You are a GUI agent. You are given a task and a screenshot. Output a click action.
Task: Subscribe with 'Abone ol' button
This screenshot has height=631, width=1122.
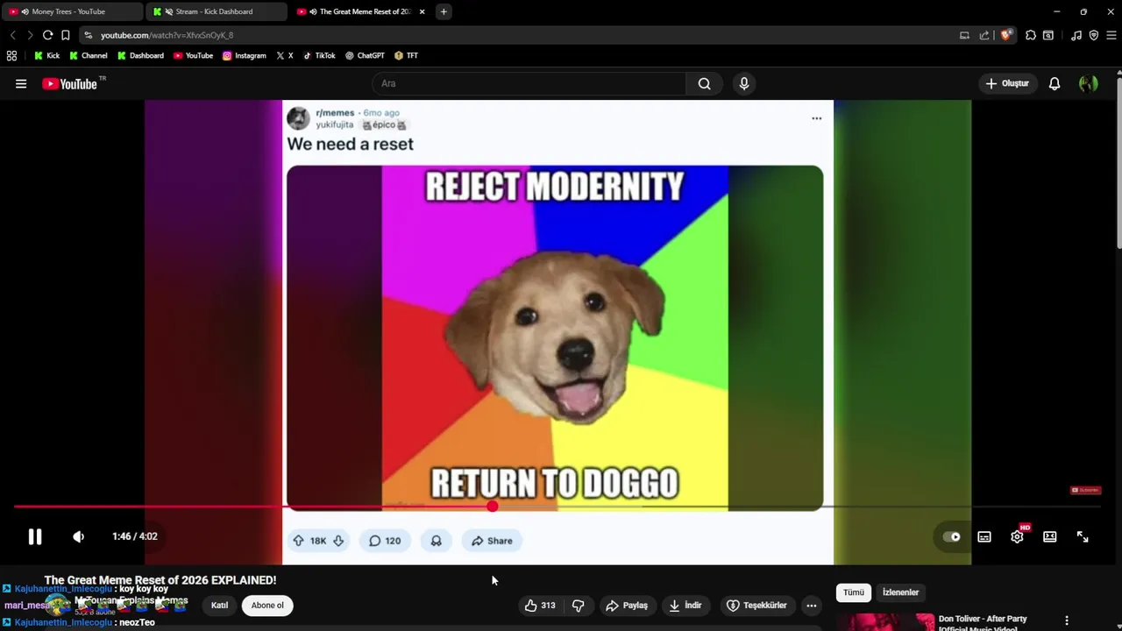(x=267, y=605)
